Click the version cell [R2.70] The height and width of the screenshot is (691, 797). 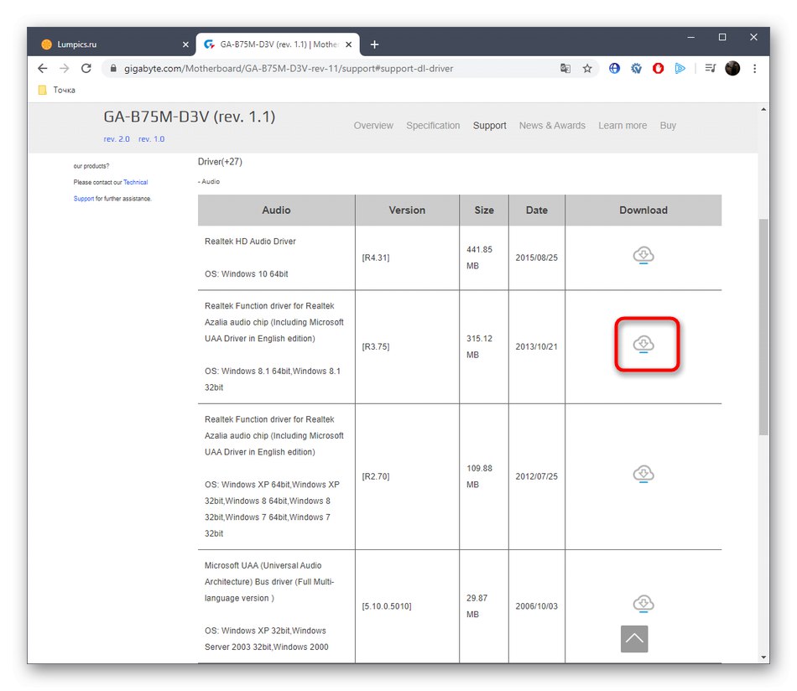coord(376,476)
